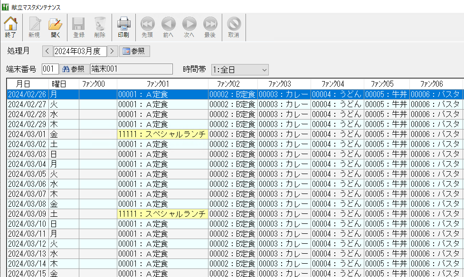464x277 pixels.
Task: Click パスタ cell in 2024/03/06 row
Action: [436, 184]
